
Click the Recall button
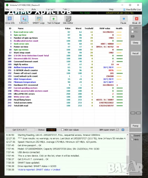tap(135, 53)
